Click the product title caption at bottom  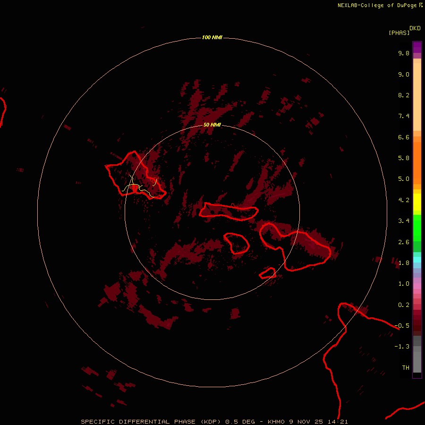coord(214,422)
